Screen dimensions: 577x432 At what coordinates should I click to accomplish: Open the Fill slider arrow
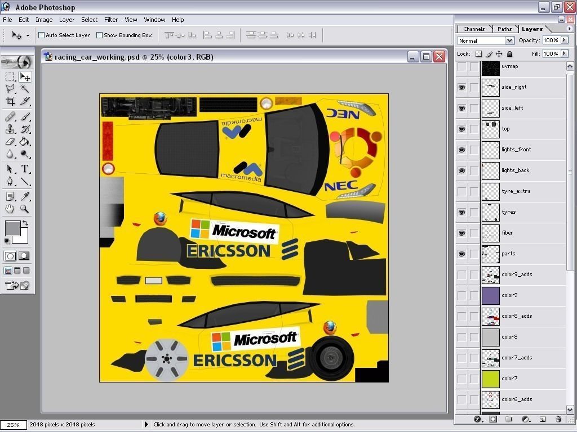tap(565, 53)
